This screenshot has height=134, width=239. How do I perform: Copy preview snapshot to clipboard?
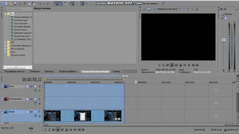[193, 9]
